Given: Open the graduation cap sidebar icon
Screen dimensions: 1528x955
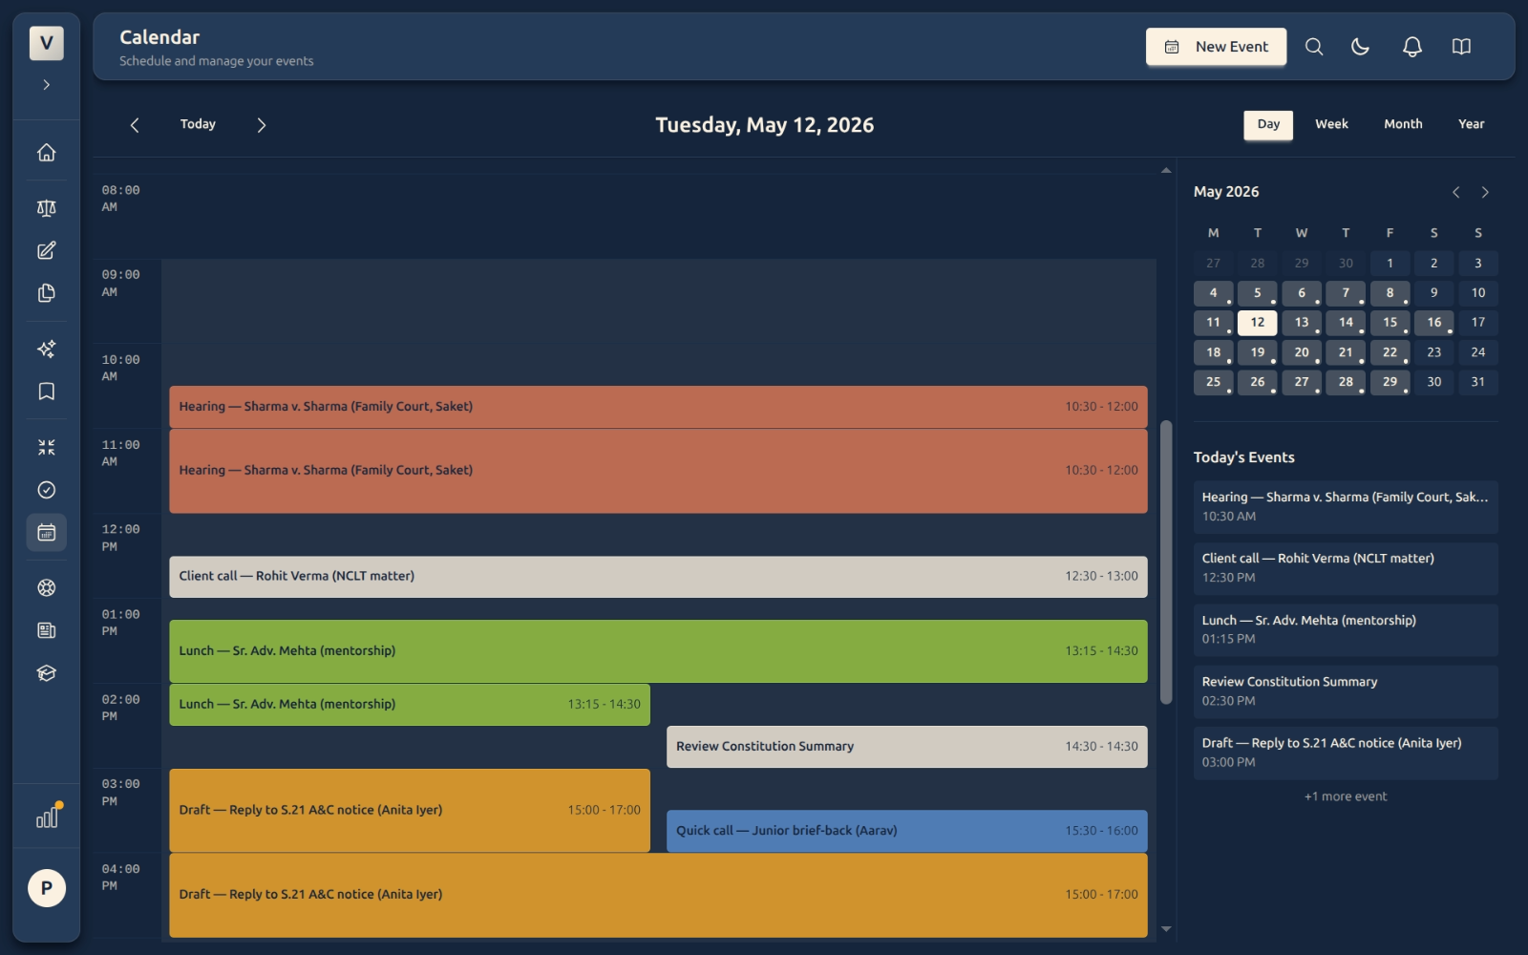Looking at the screenshot, I should (x=46, y=673).
